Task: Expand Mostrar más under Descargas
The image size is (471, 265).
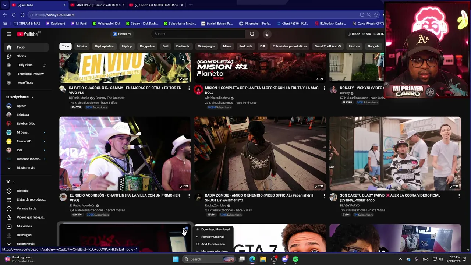Action: point(26,244)
